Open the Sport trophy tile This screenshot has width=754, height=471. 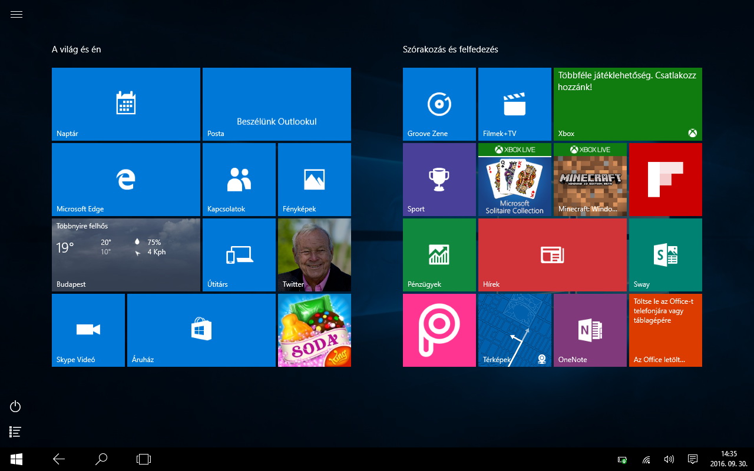pos(439,180)
